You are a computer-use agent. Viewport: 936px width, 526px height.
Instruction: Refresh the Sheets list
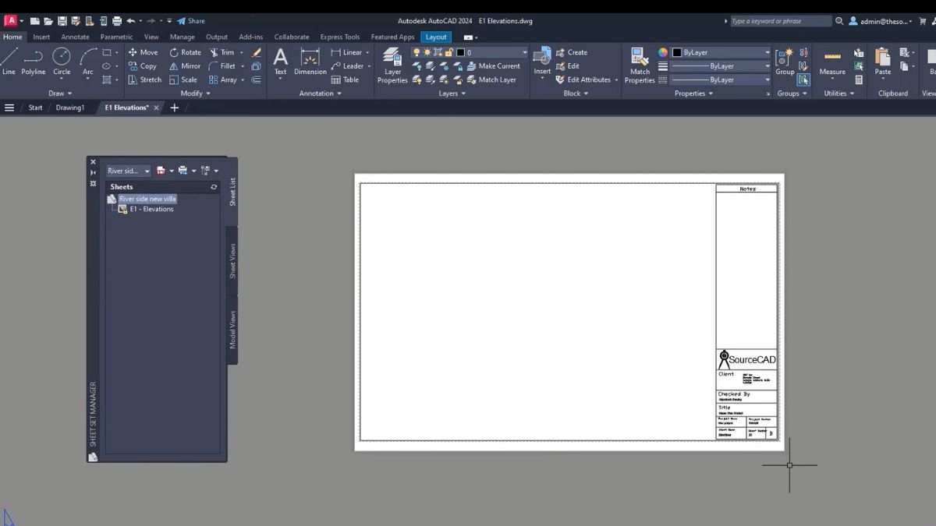pyautogui.click(x=214, y=187)
